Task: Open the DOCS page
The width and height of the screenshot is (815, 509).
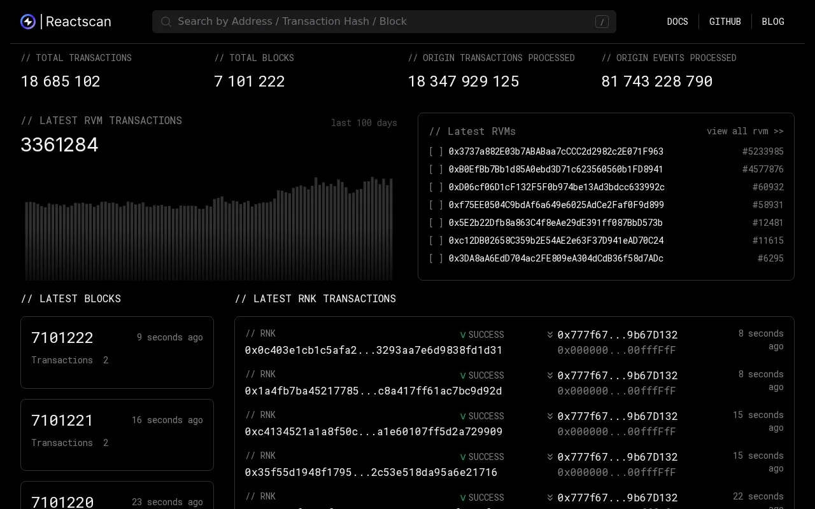Action: (677, 22)
